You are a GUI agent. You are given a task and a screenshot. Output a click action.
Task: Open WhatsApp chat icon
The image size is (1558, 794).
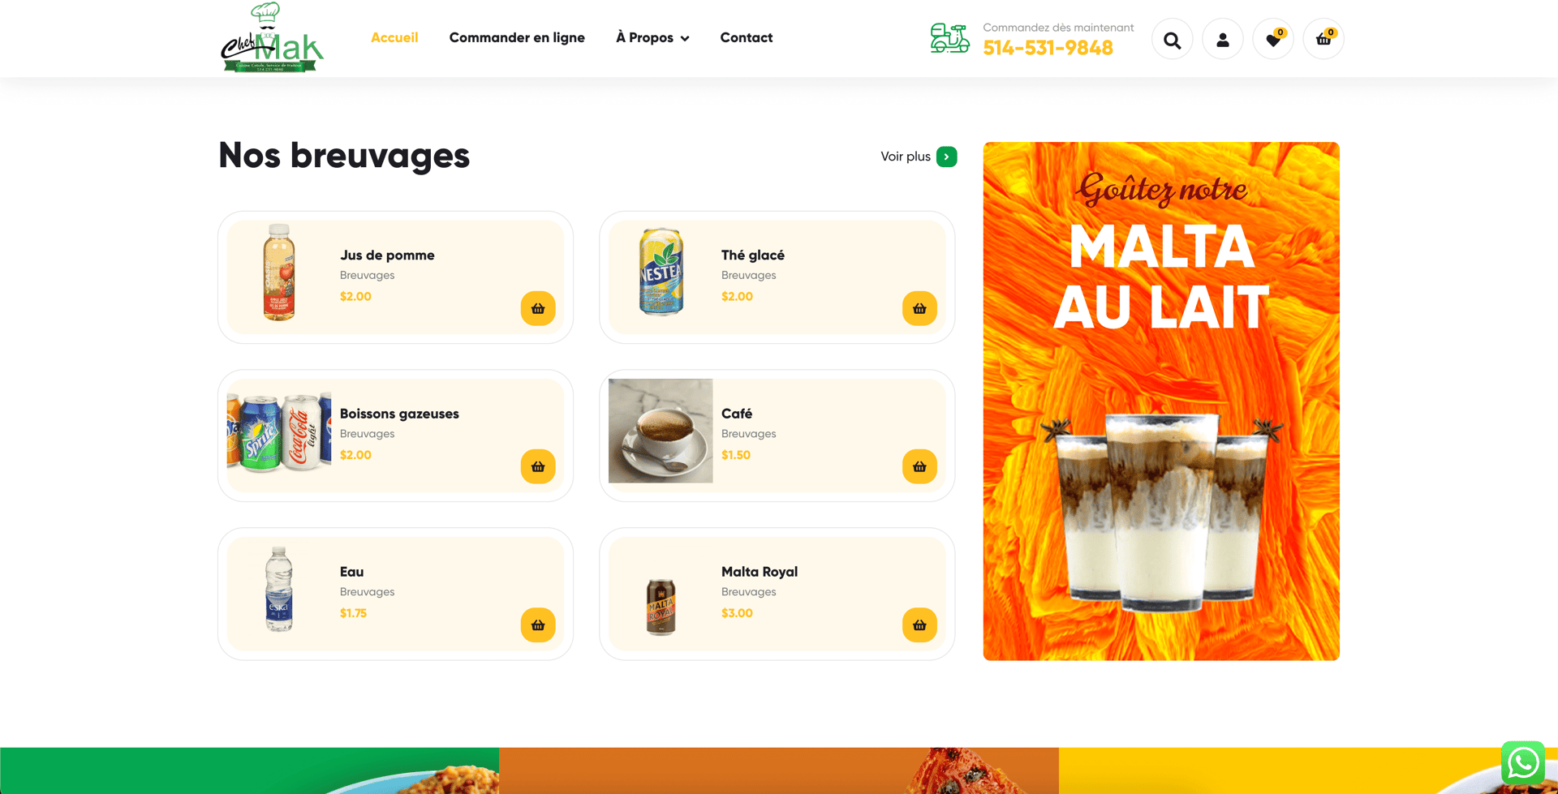tap(1522, 762)
